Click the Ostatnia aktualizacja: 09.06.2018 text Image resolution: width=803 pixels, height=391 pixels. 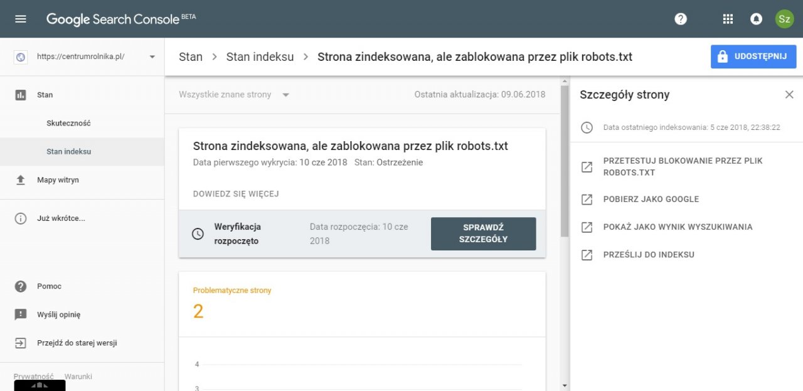(480, 95)
